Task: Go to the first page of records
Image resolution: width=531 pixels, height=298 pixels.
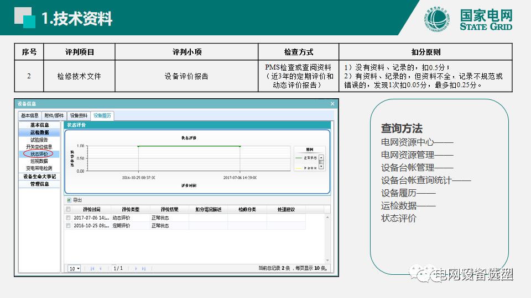Action: pyautogui.click(x=92, y=268)
